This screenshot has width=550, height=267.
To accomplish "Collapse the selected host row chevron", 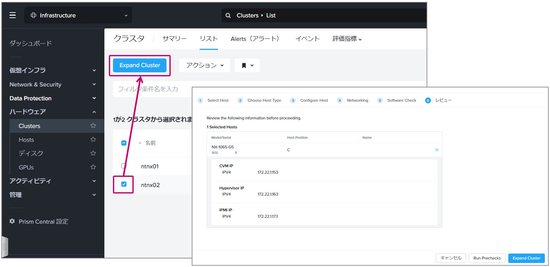I will pyautogui.click(x=437, y=150).
